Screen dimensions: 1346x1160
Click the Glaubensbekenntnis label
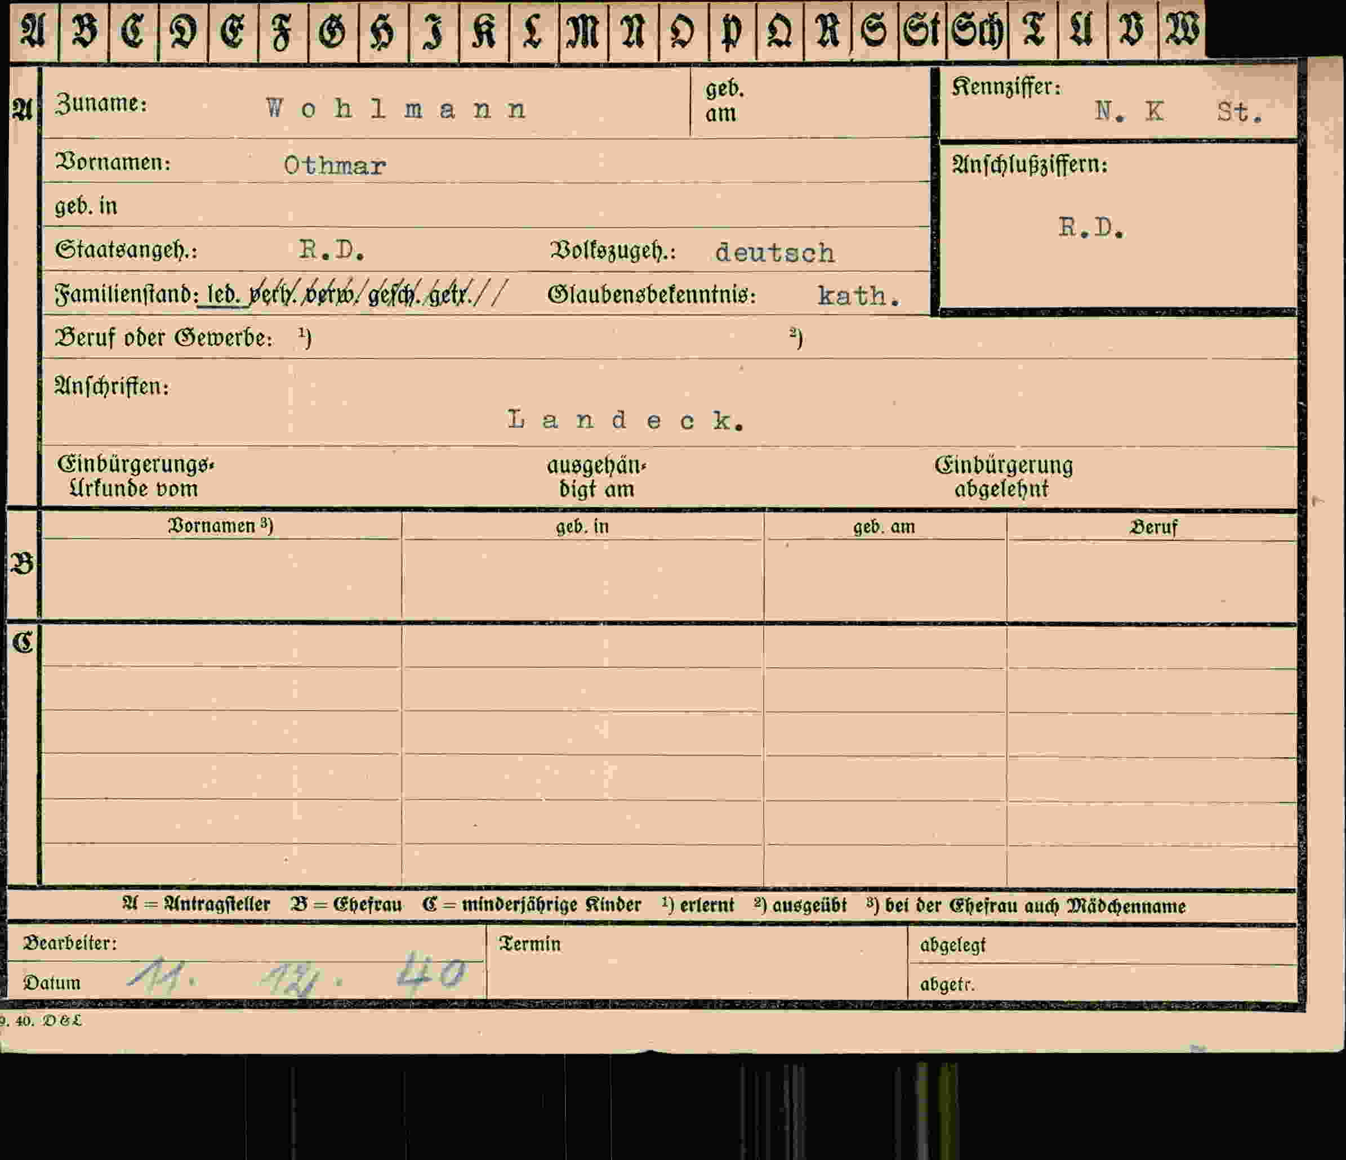(652, 295)
